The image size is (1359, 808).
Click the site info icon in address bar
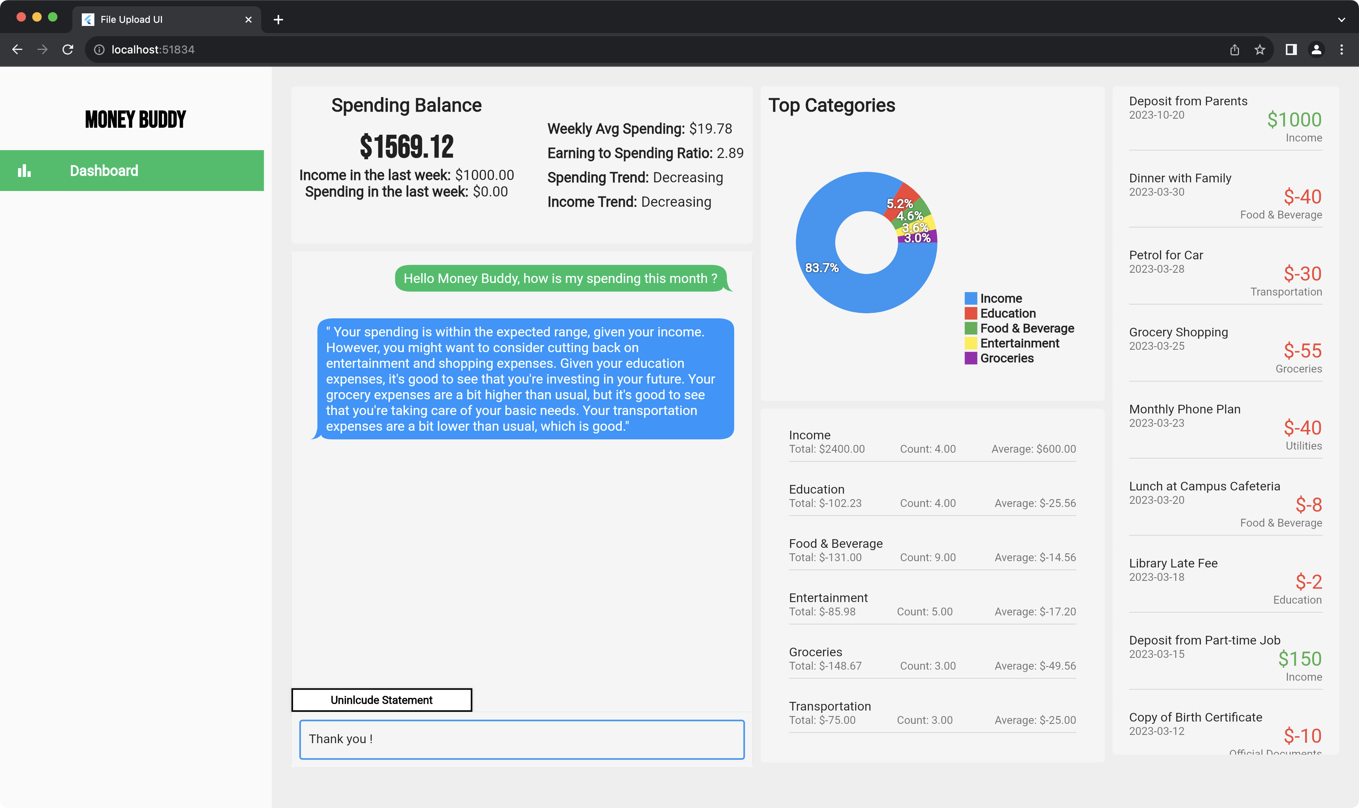99,49
